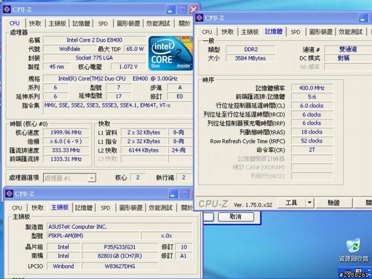This screenshot has height=279, width=372.
Task: Click the 通道 value 雙通道
Action: click(x=348, y=49)
